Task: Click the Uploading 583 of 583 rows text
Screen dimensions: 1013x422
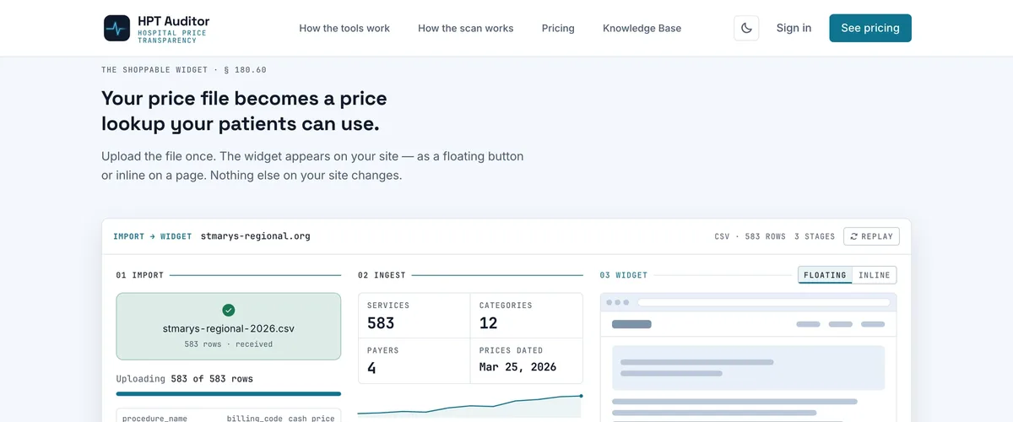Action: [x=184, y=379]
